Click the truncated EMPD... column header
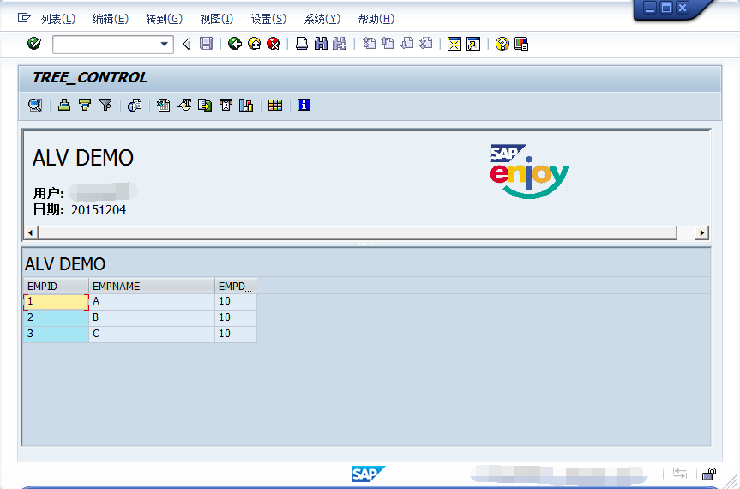The width and height of the screenshot is (740, 489). click(x=236, y=286)
